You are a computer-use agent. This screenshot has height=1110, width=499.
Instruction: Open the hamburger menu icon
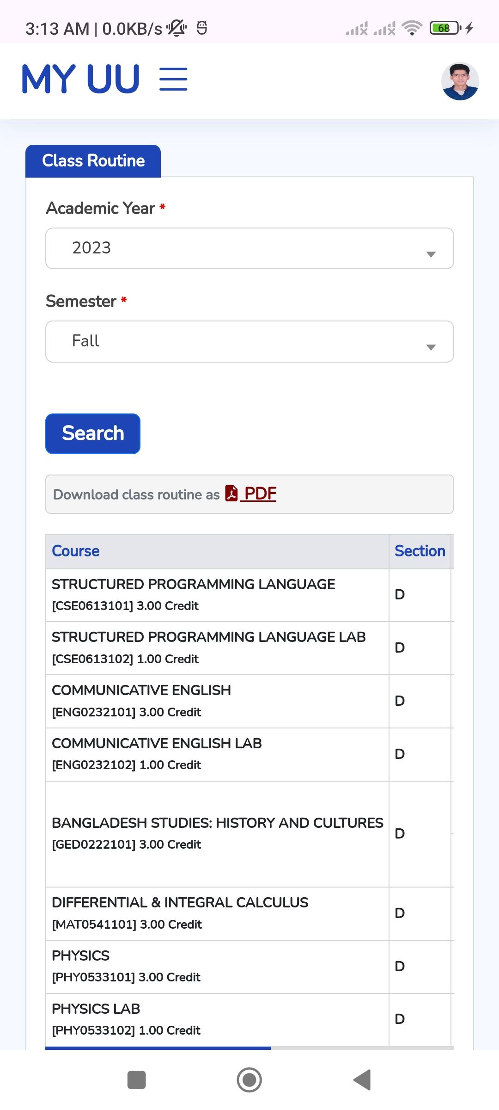[173, 79]
